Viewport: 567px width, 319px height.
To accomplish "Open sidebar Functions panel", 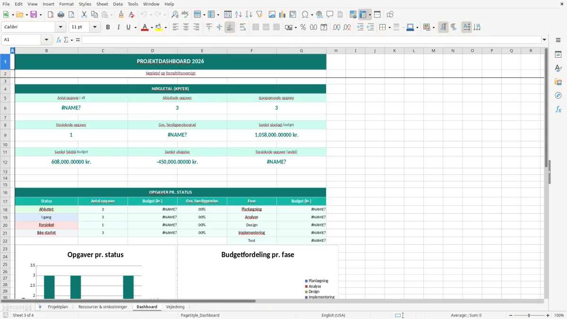I will [x=558, y=109].
